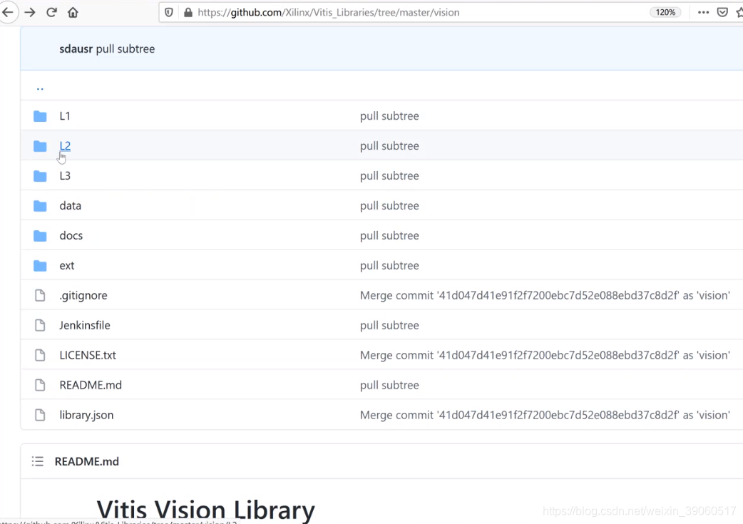Click the docs folder icon
The image size is (743, 524).
40,235
